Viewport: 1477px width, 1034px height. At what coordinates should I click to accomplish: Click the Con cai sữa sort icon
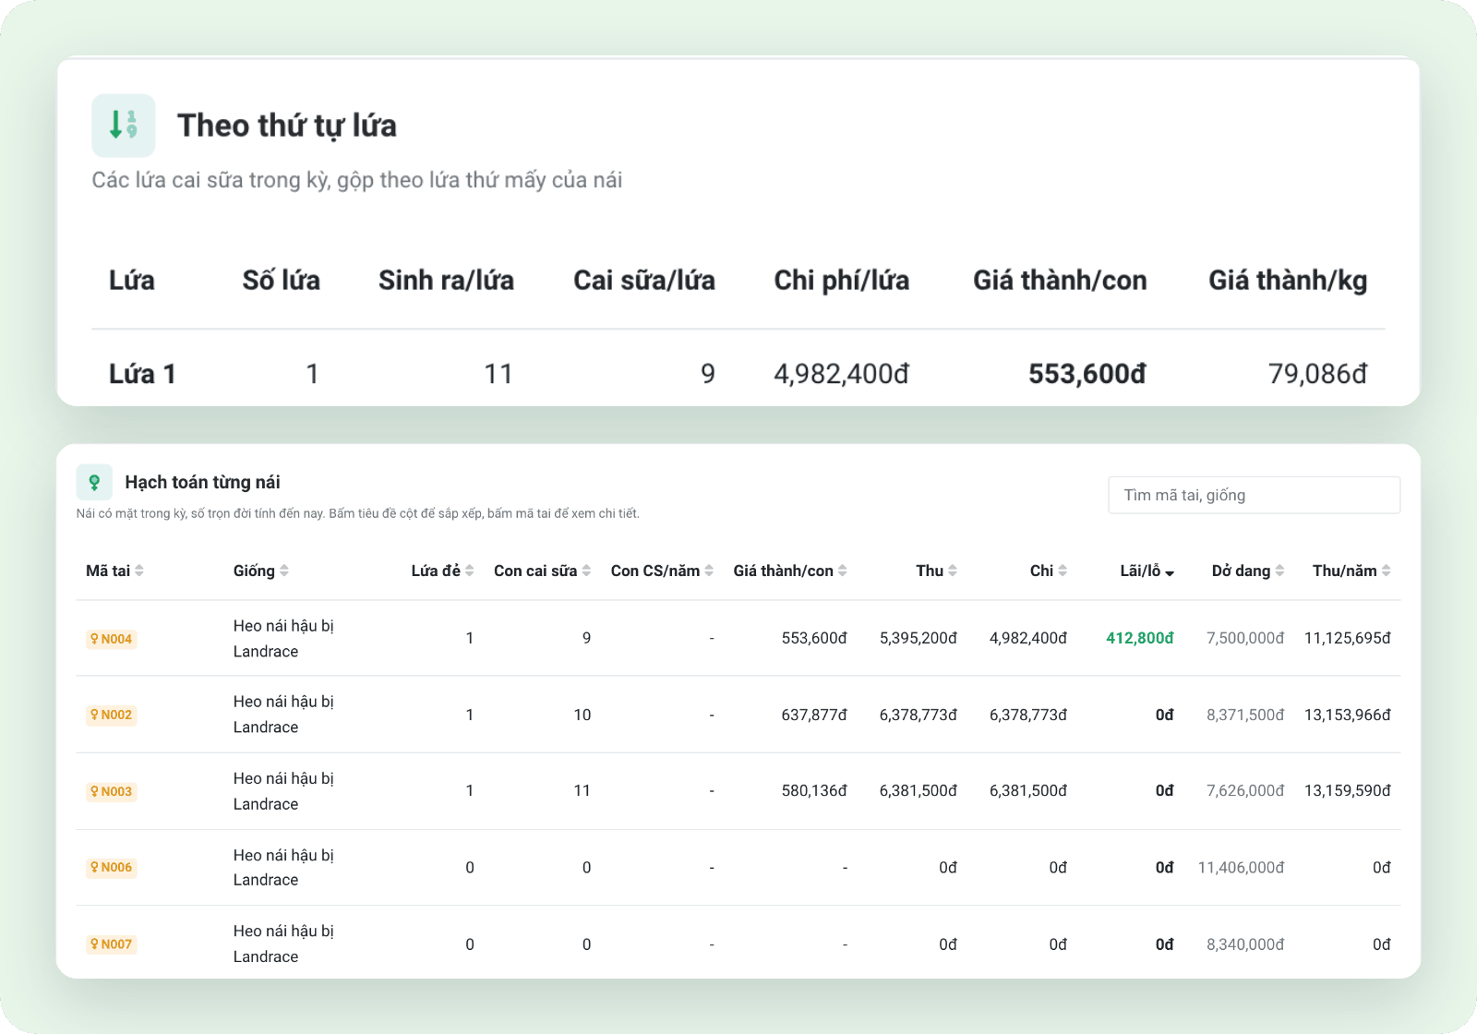586,571
